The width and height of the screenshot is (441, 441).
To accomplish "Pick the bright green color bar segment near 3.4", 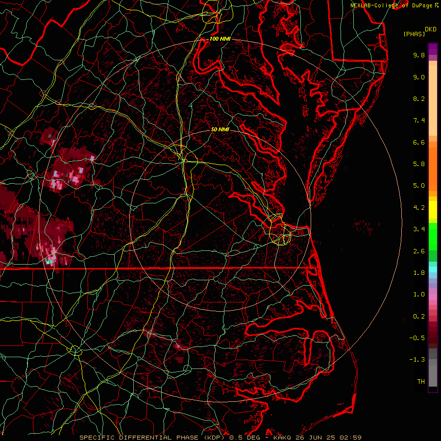I will point(433,236).
